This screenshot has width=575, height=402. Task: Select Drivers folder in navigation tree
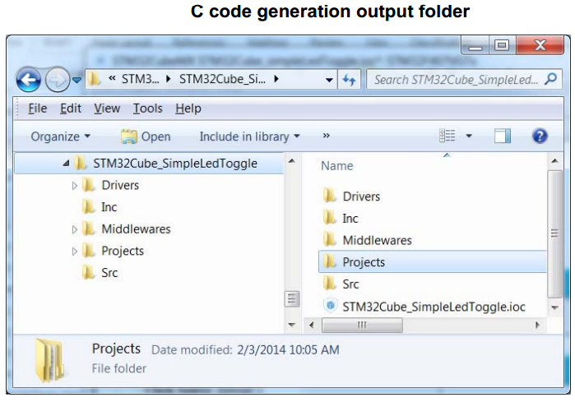(x=120, y=186)
